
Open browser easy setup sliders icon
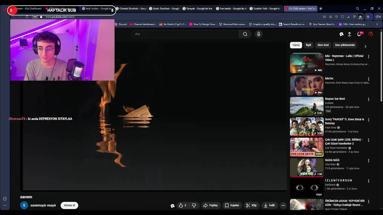pyautogui.click(x=354, y=17)
